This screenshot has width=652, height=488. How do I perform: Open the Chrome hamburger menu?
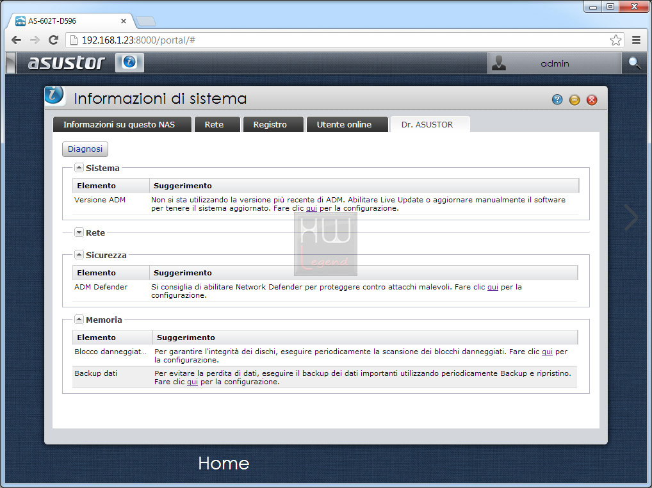(636, 40)
